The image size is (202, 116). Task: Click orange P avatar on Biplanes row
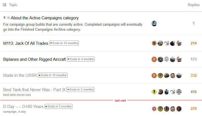click(154, 59)
